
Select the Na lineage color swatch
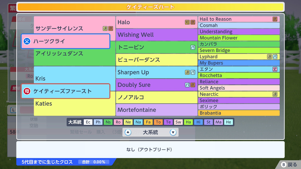pyautogui.click(x=138, y=122)
